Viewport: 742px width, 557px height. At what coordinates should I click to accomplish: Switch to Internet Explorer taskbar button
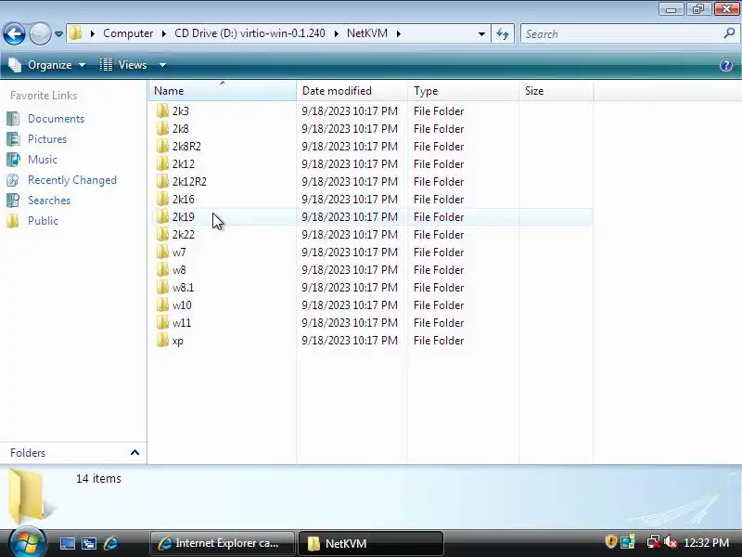[x=223, y=543]
